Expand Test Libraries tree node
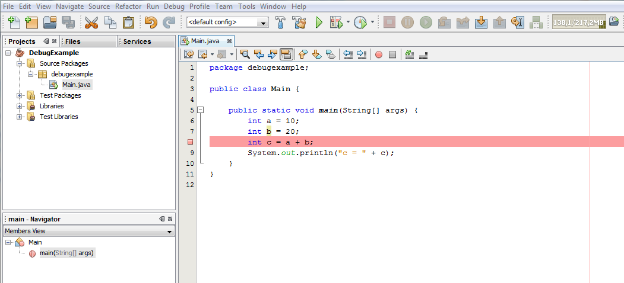The height and width of the screenshot is (283, 624). [19, 117]
